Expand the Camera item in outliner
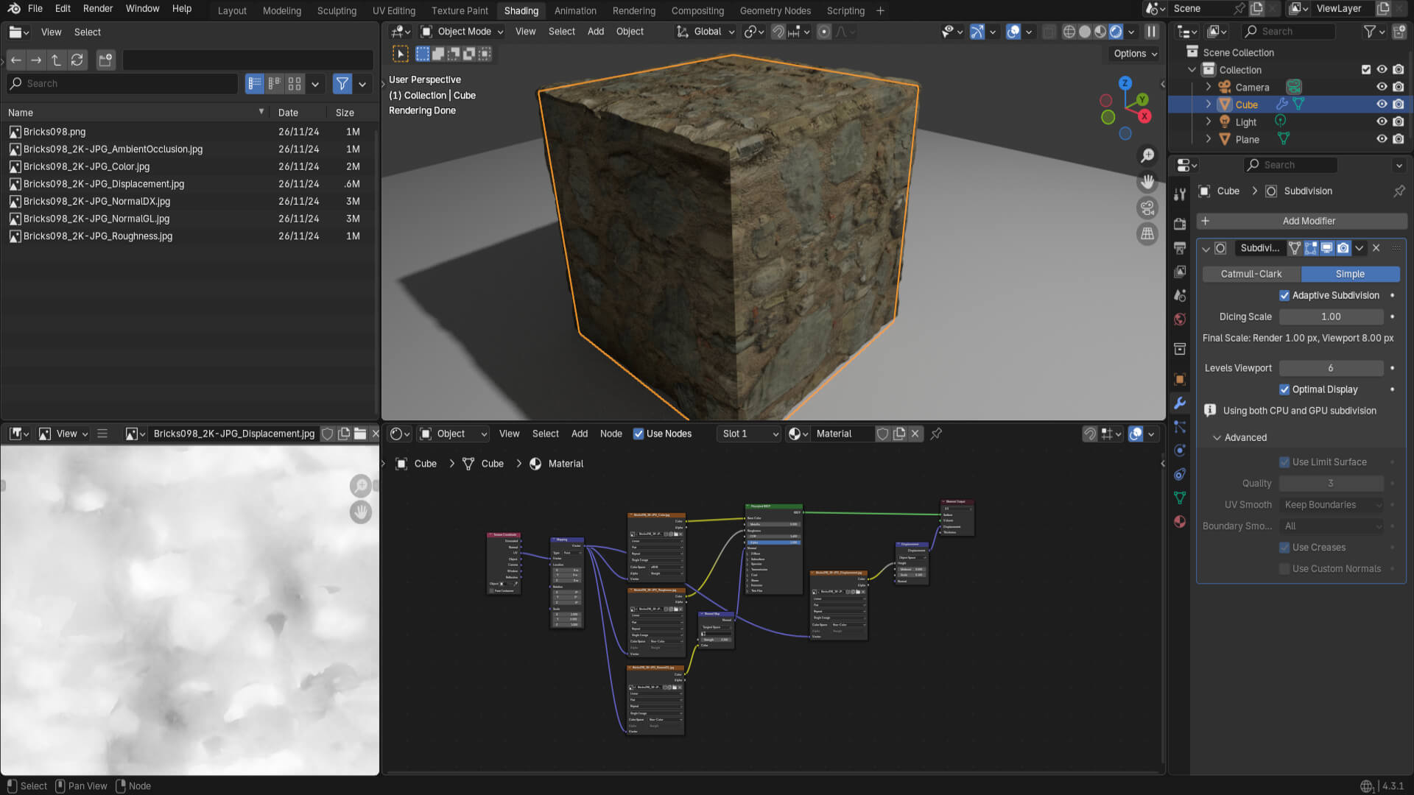 point(1209,87)
